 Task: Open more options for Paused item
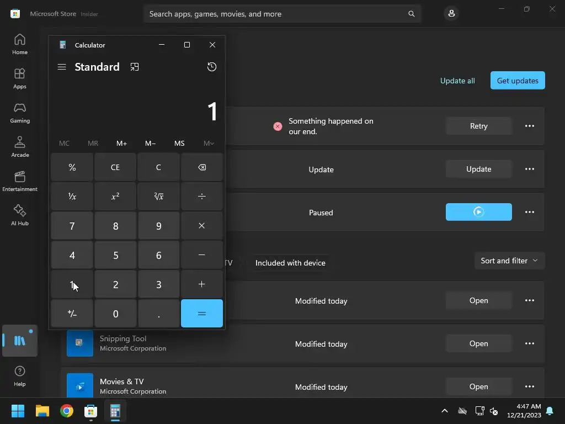(x=529, y=212)
